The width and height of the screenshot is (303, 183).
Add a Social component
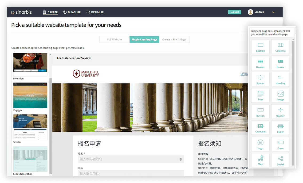(280, 160)
